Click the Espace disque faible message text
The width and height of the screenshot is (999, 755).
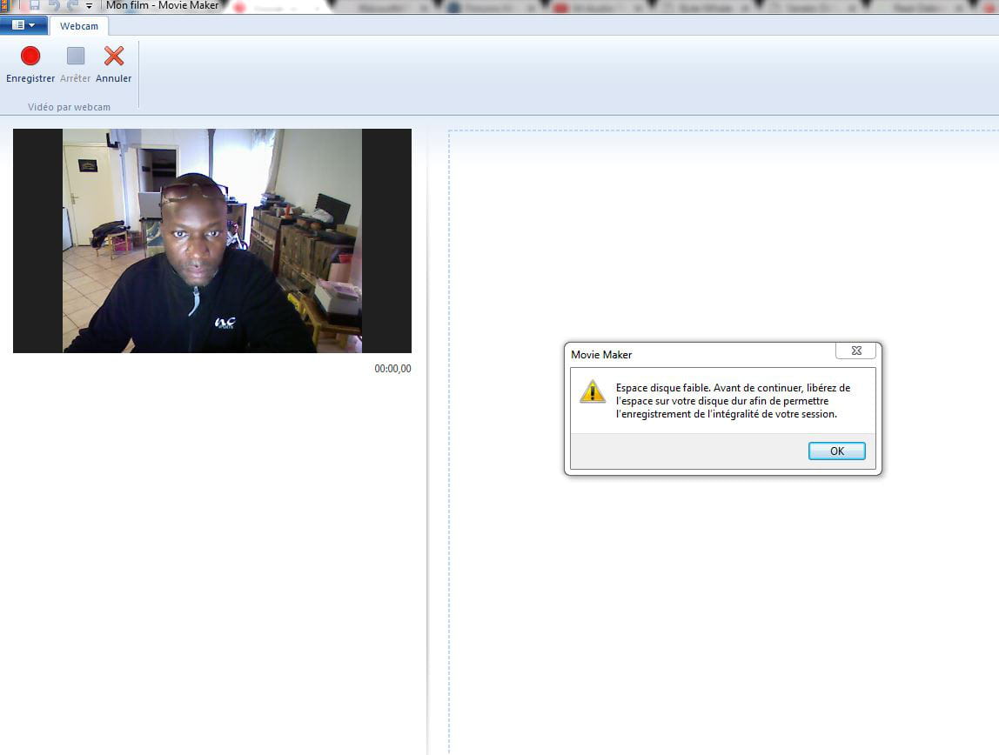coord(733,400)
